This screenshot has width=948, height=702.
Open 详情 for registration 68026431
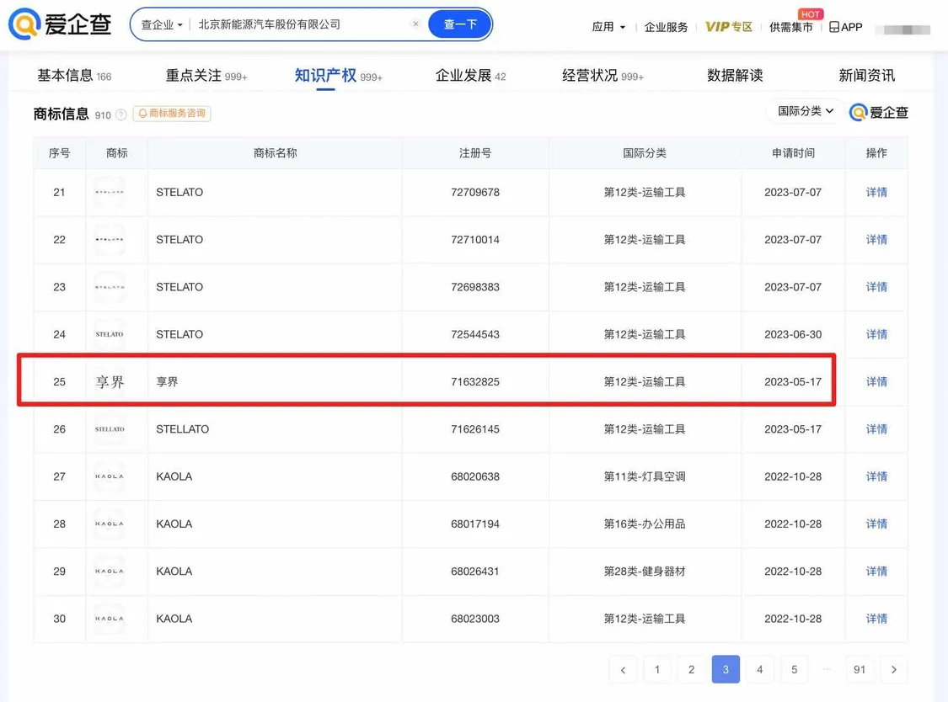pyautogui.click(x=876, y=572)
